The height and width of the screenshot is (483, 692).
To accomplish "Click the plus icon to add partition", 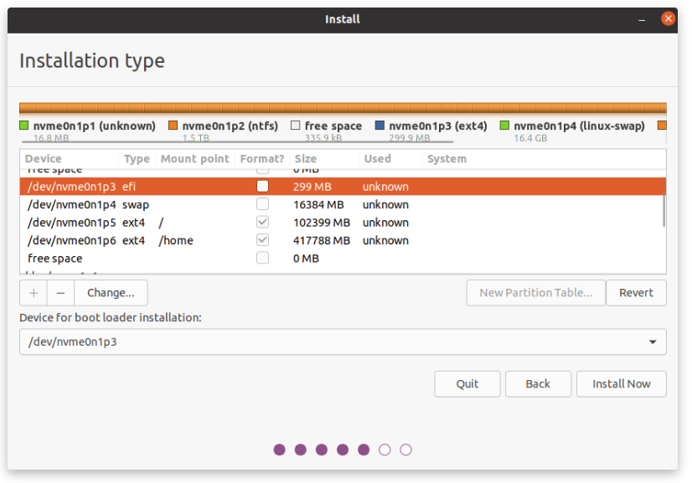I will click(34, 293).
